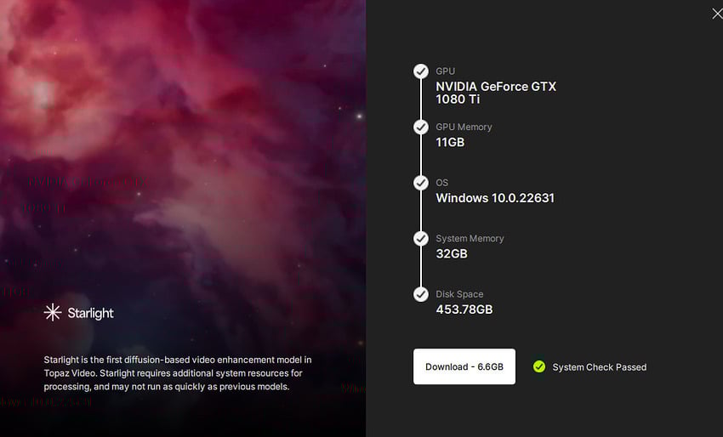Click the System Check Passed label
The image size is (723, 437).
tap(600, 367)
